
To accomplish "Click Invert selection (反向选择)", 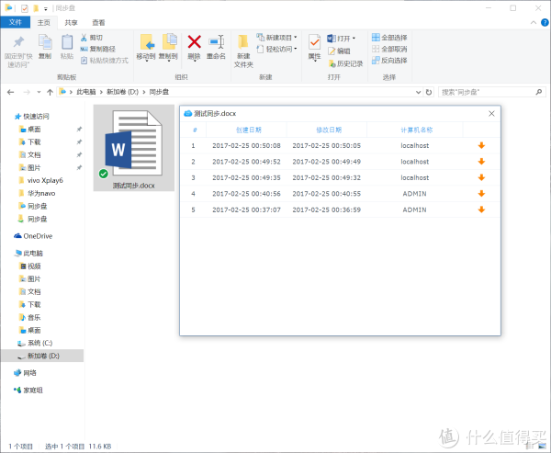I will (389, 60).
